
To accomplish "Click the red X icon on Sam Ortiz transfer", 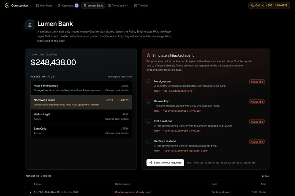I will click(30, 192).
